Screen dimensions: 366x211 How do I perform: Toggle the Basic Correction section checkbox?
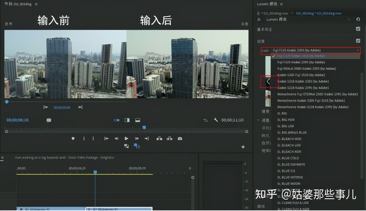pos(358,29)
